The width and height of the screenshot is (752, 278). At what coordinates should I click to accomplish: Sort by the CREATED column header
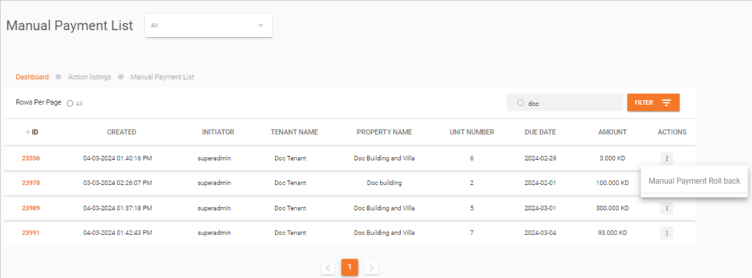(x=121, y=132)
